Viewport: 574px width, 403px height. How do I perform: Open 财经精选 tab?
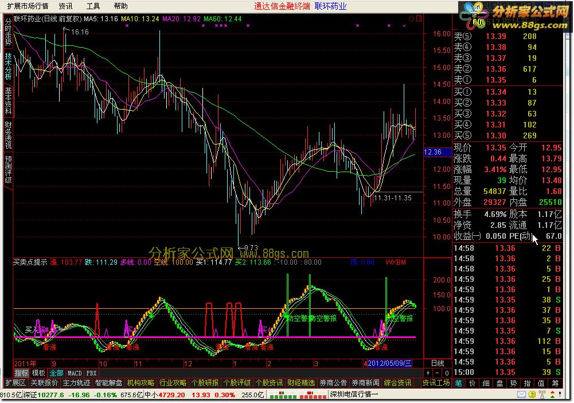[301, 383]
